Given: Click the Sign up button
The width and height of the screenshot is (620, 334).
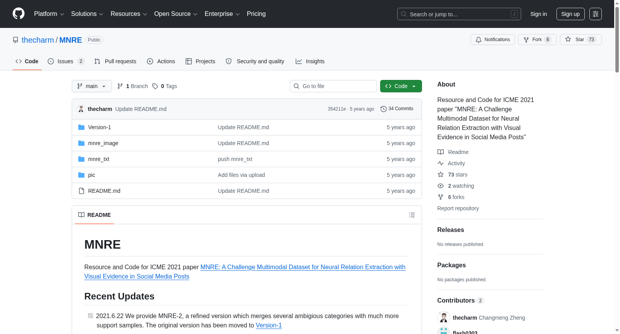Looking at the screenshot, I should click(x=570, y=14).
